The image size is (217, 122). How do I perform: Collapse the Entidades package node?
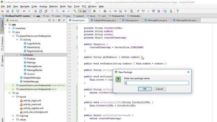[x=17, y=55]
